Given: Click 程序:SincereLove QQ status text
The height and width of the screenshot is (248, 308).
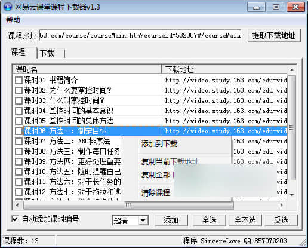Looking at the screenshot, I should click(x=235, y=241).
